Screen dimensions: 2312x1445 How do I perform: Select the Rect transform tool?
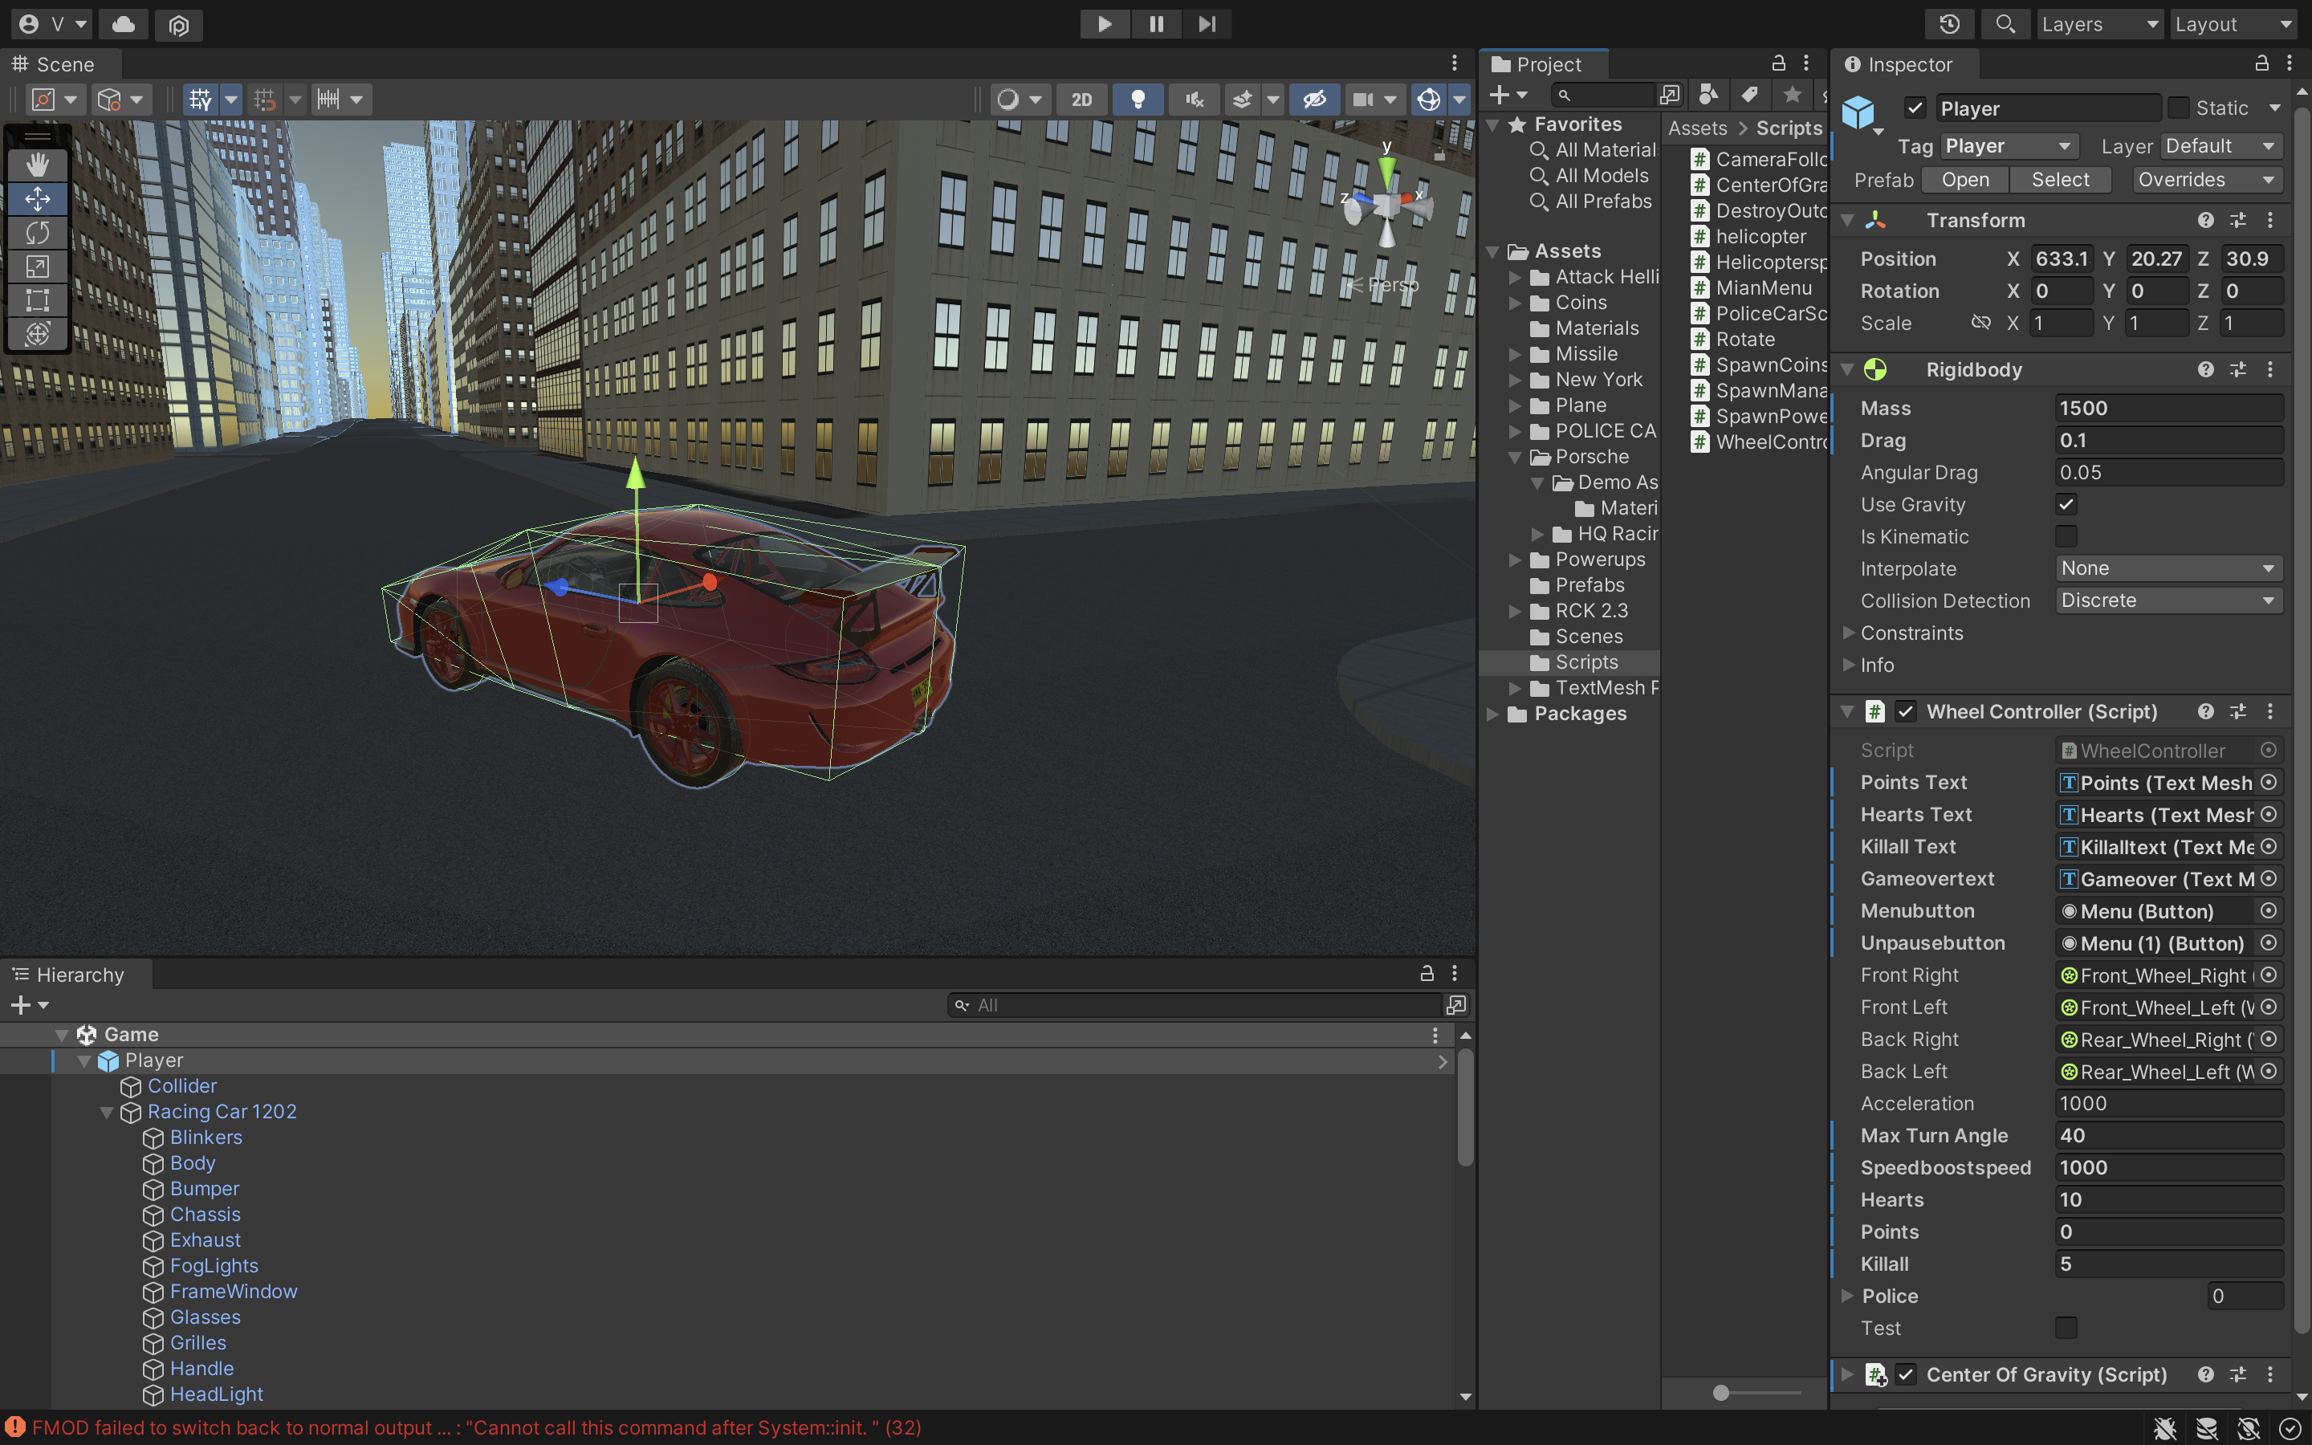click(x=37, y=300)
